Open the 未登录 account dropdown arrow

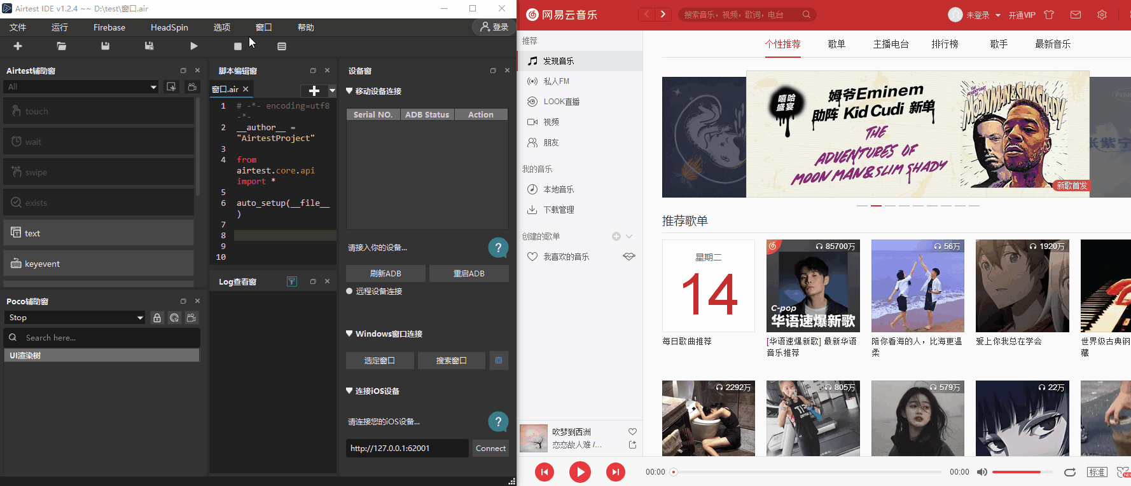pyautogui.click(x=998, y=15)
